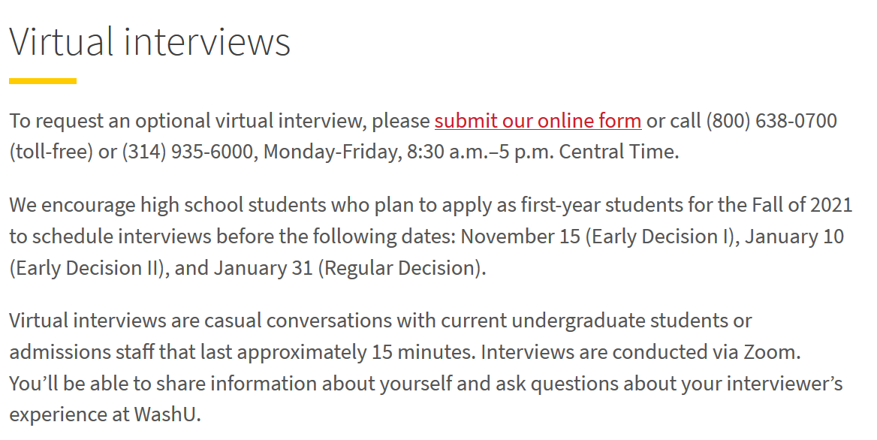The height and width of the screenshot is (440, 877).
Task: Click the word WashU at paragraph end
Action: click(x=164, y=414)
